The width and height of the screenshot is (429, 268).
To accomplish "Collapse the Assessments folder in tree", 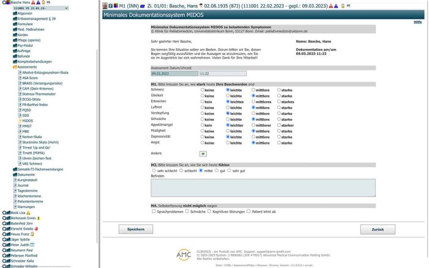I will click(x=15, y=67).
